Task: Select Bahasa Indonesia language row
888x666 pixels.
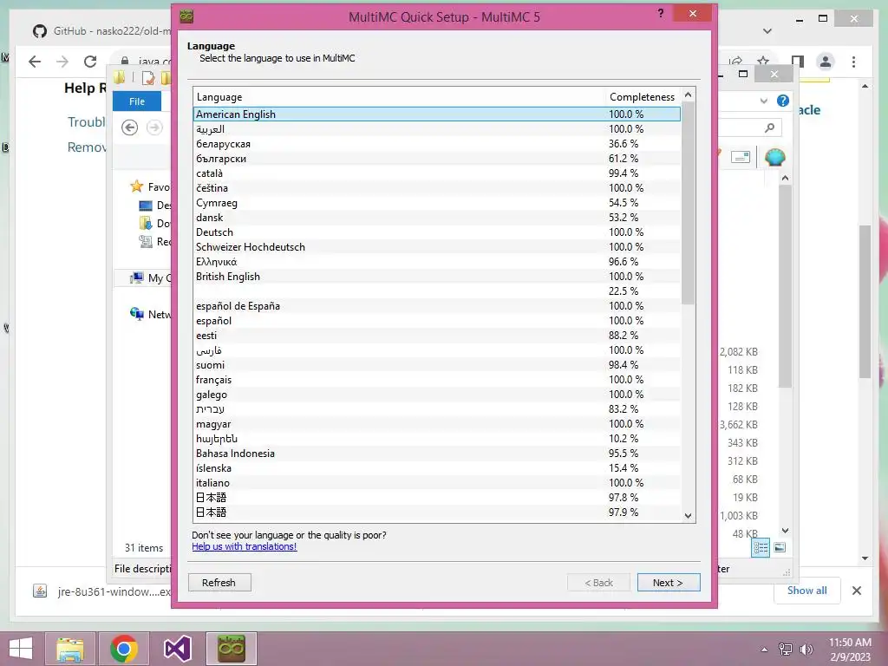Action: (437, 453)
